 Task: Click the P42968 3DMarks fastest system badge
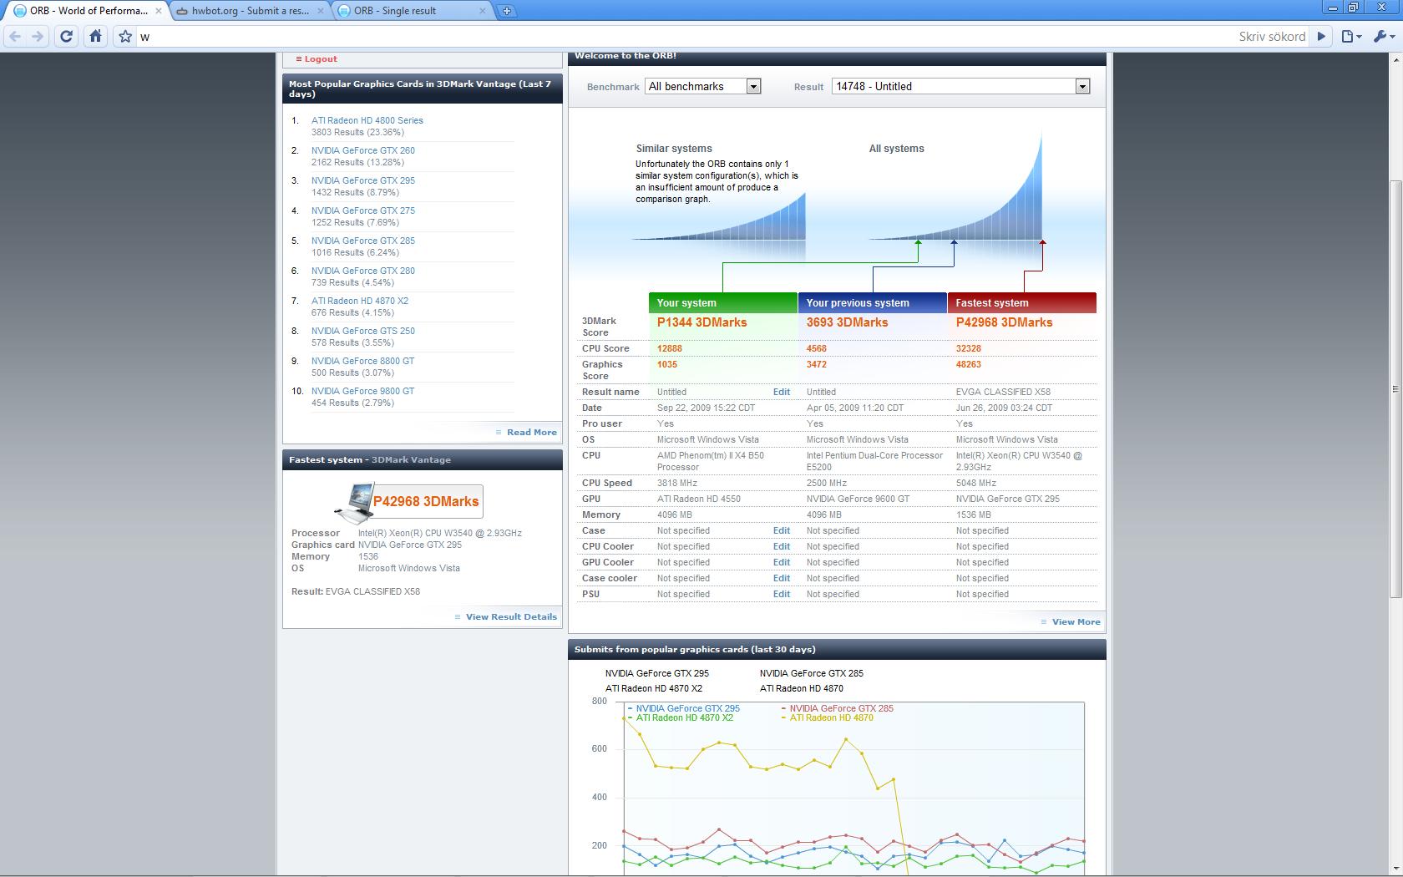(426, 501)
